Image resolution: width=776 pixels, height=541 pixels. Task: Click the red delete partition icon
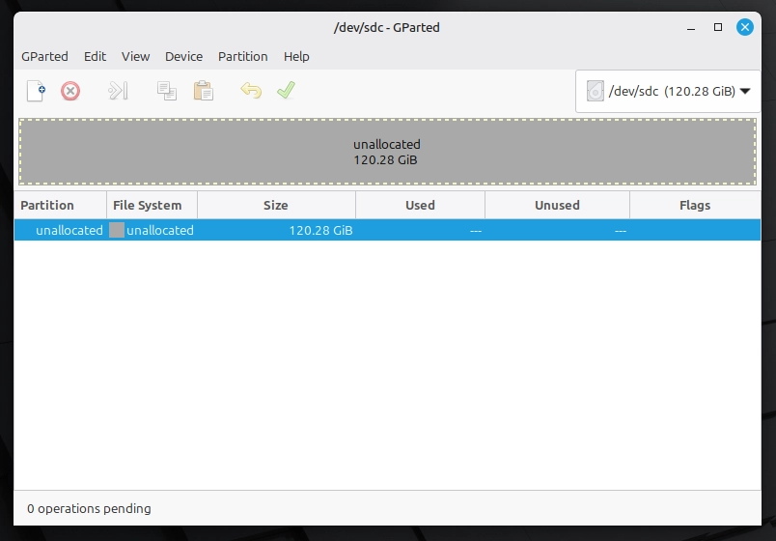pyautogui.click(x=70, y=91)
